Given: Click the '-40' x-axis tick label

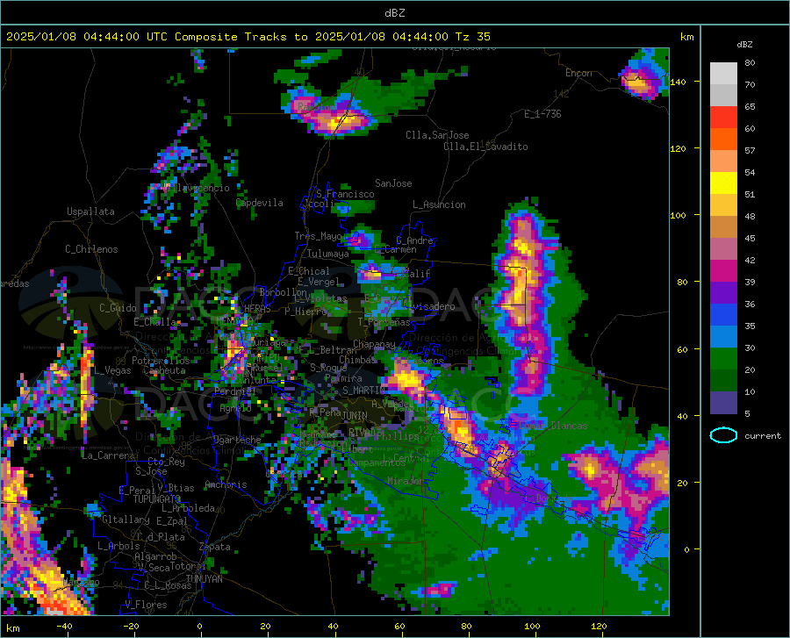Looking at the screenshot, I should pyautogui.click(x=64, y=626).
